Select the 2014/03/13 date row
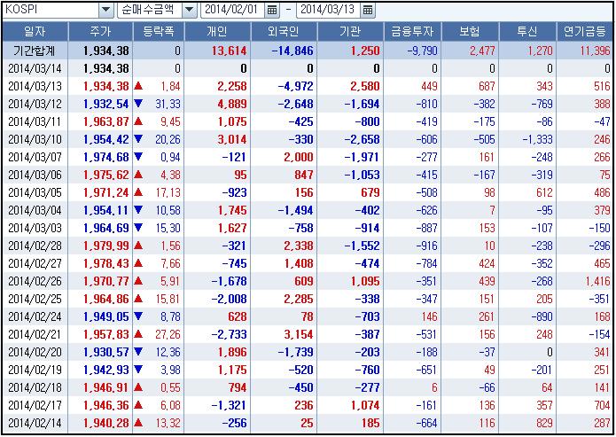The image size is (616, 437). [35, 86]
